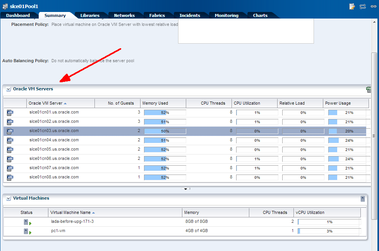The width and height of the screenshot is (379, 251).
Task: Select slce01cn01.us.oracle.com row
Action: pyautogui.click(x=185, y=113)
